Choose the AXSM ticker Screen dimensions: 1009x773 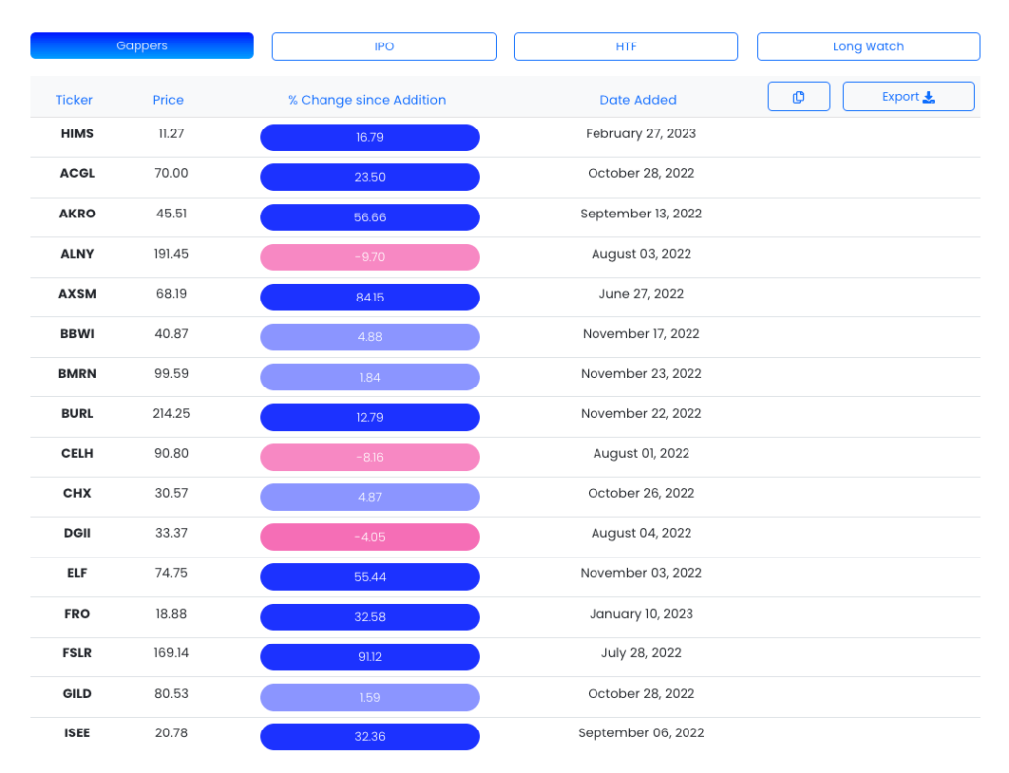[x=77, y=294]
